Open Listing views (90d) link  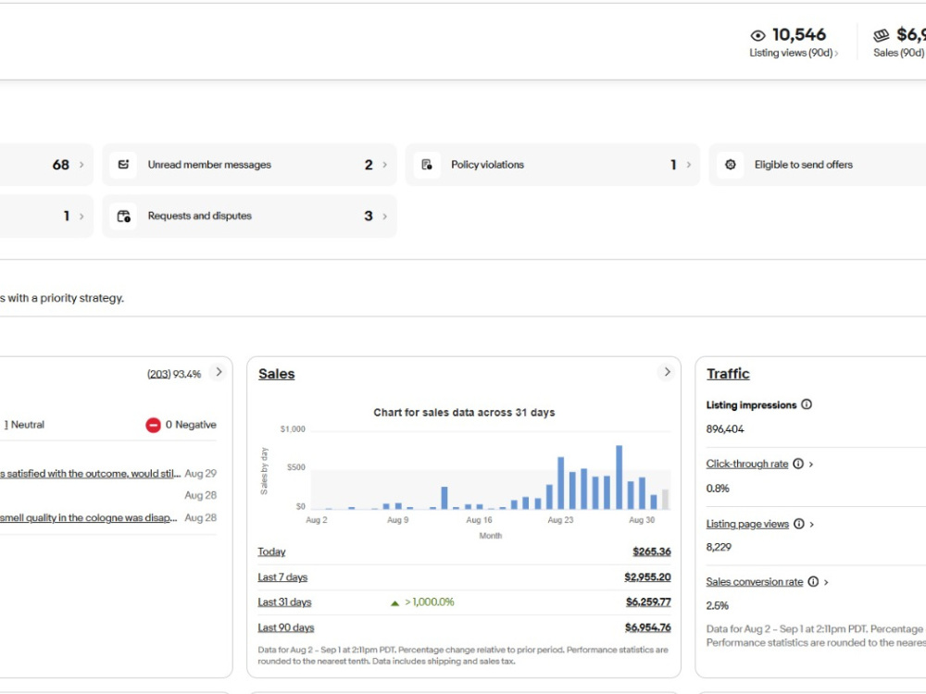tap(794, 53)
